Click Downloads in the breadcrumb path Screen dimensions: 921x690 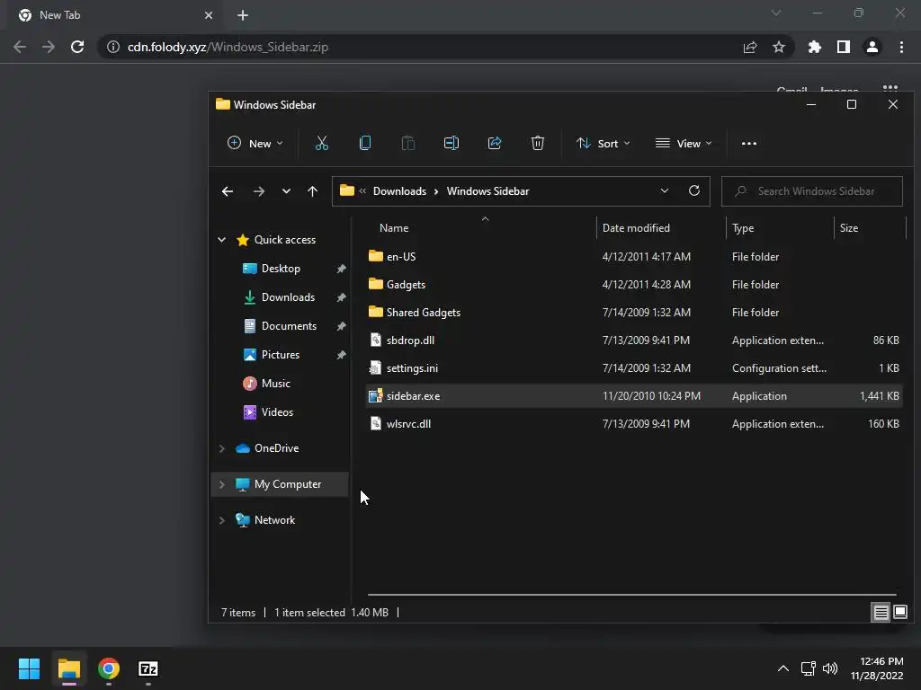[399, 191]
